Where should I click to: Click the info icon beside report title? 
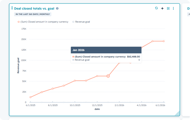tap(57, 9)
